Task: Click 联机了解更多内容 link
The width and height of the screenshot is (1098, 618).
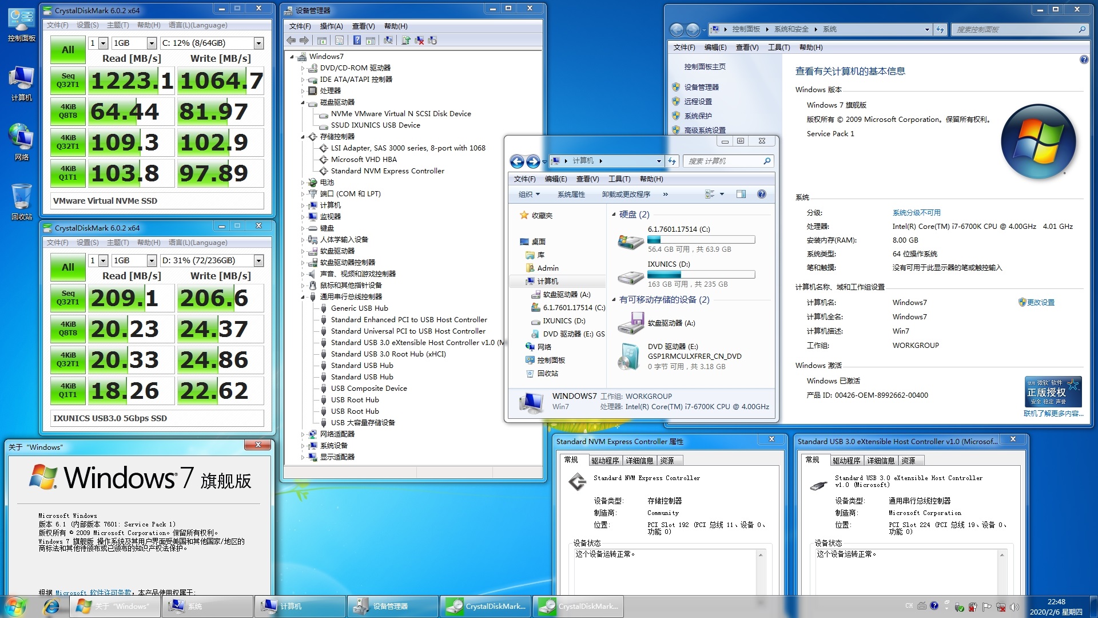Action: (1053, 413)
